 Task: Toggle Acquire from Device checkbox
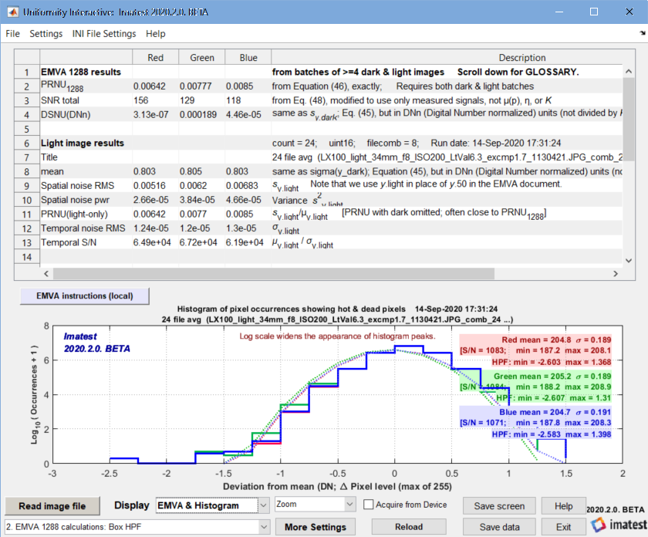point(368,505)
